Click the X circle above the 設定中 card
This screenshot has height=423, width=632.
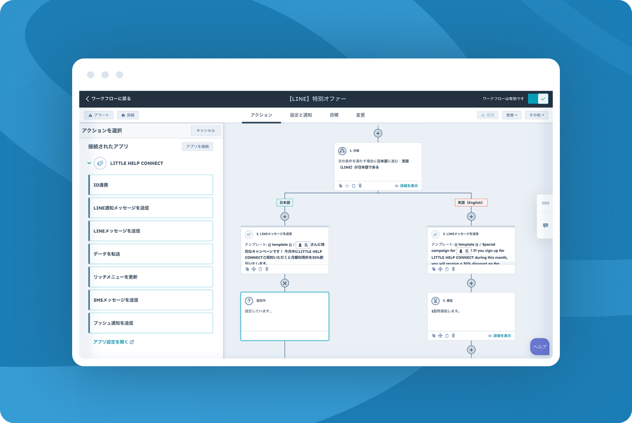pos(285,283)
